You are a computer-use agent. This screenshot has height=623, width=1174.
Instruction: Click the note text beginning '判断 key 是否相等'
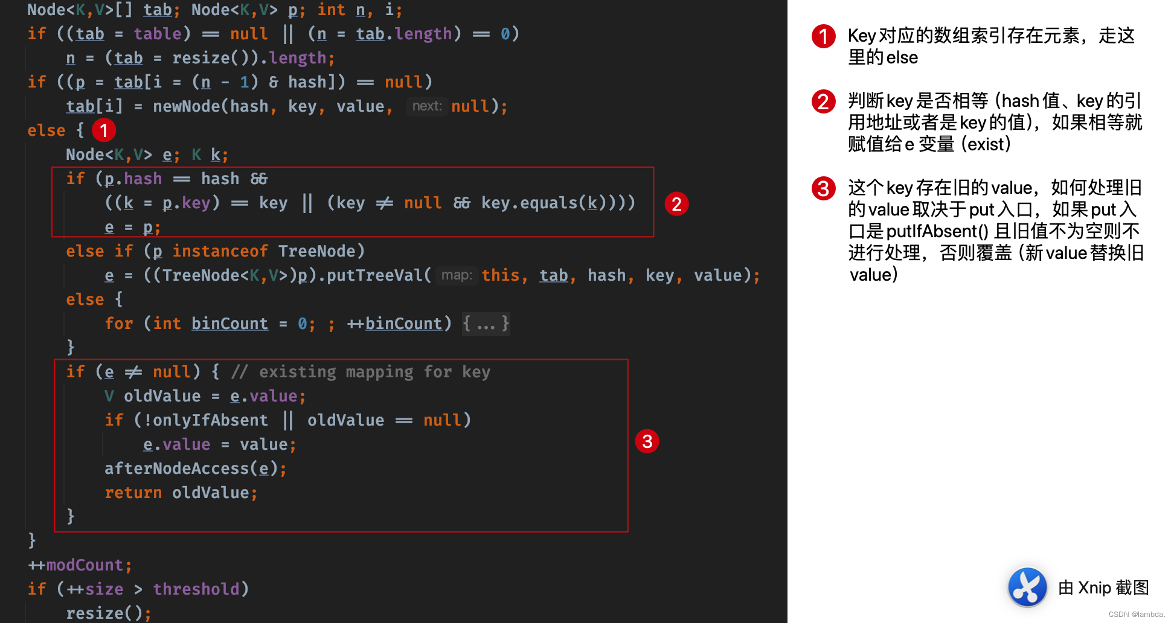pos(995,123)
